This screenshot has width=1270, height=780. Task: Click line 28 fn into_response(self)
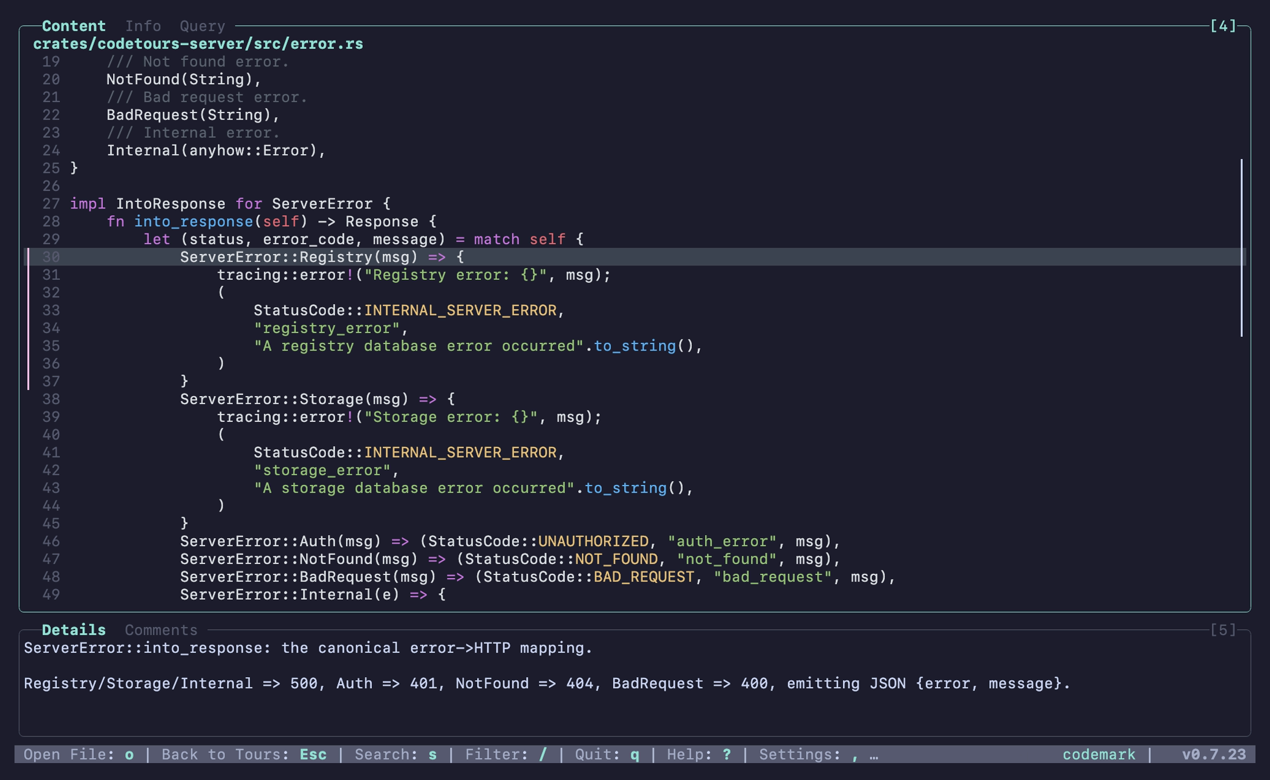pos(271,222)
